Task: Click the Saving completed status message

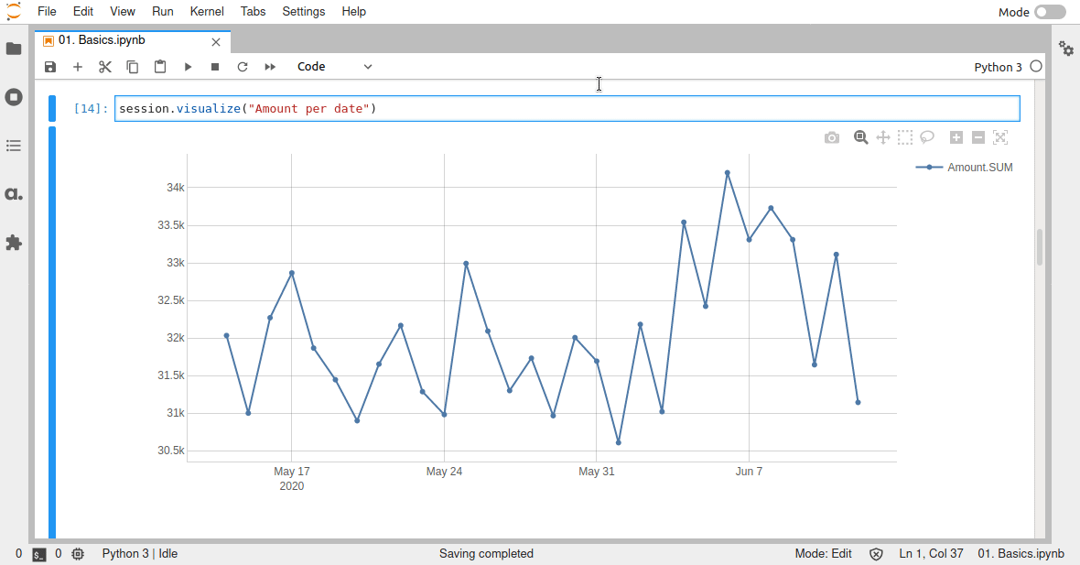Action: coord(486,554)
